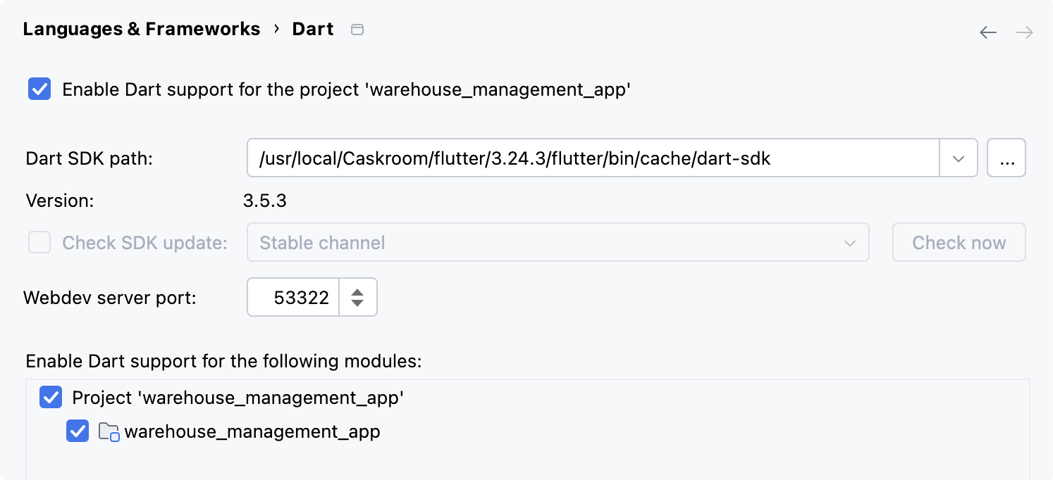The image size is (1053, 480).
Task: Uncheck the warehouse_management_app module checkbox
Action: pos(78,431)
